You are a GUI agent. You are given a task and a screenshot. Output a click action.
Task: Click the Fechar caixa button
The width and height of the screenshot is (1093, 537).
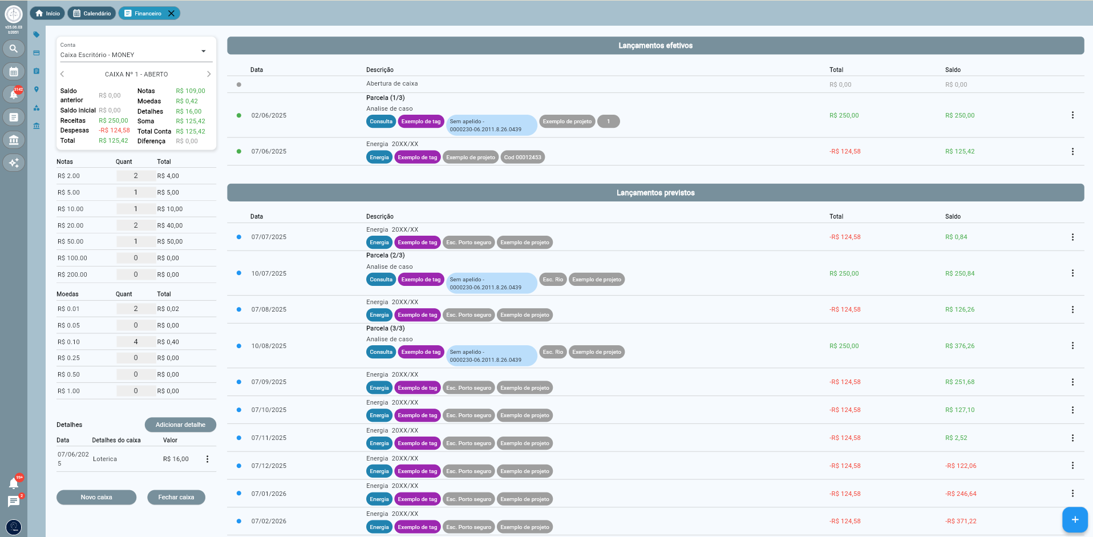pos(176,497)
